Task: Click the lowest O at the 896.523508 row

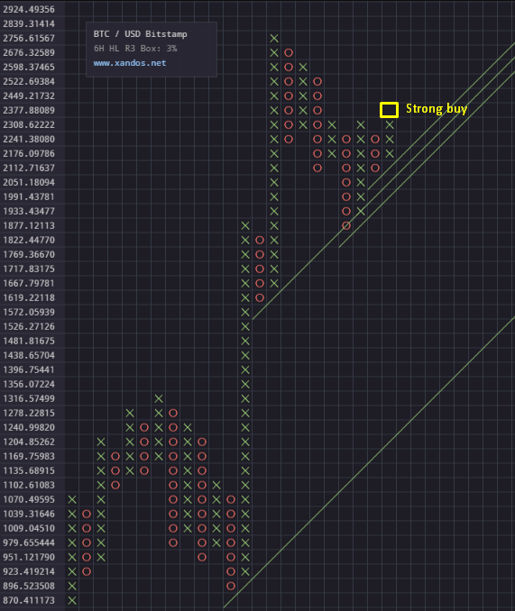Action: (x=231, y=586)
